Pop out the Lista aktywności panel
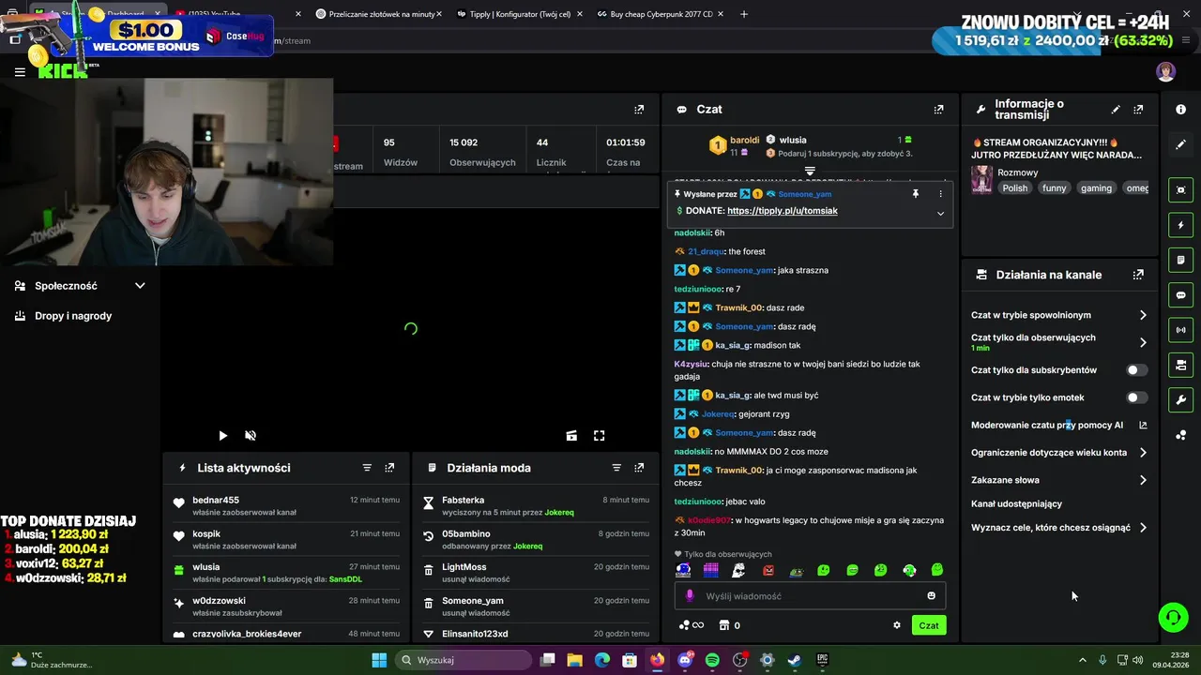This screenshot has height=675, width=1201. [389, 468]
